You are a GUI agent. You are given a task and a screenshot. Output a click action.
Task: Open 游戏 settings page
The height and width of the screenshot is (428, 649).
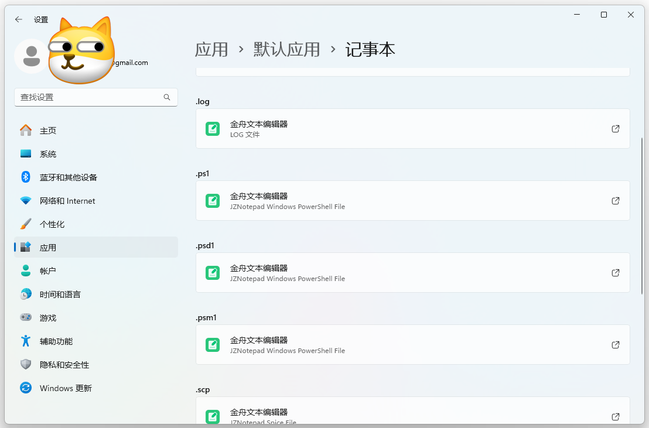point(96,317)
